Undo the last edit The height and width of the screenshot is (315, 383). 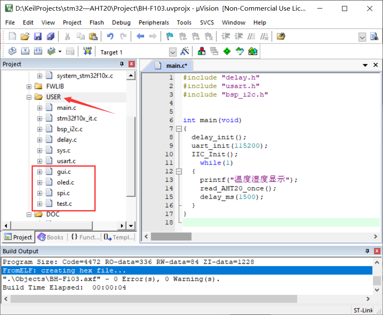point(110,36)
